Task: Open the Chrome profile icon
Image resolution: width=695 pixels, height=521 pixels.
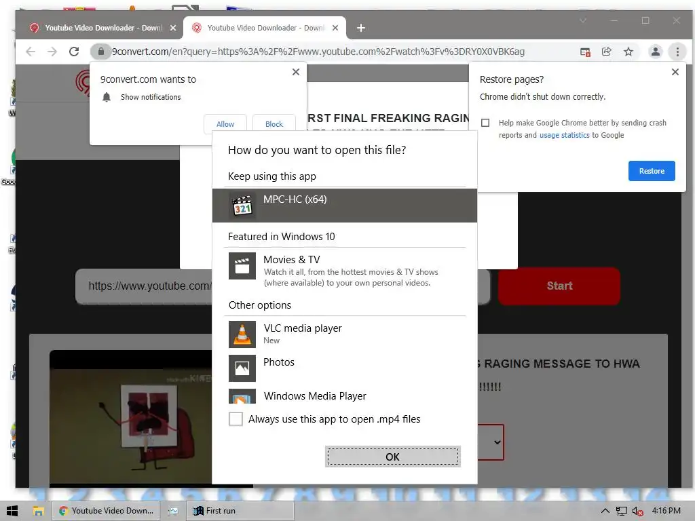Action: [655, 52]
